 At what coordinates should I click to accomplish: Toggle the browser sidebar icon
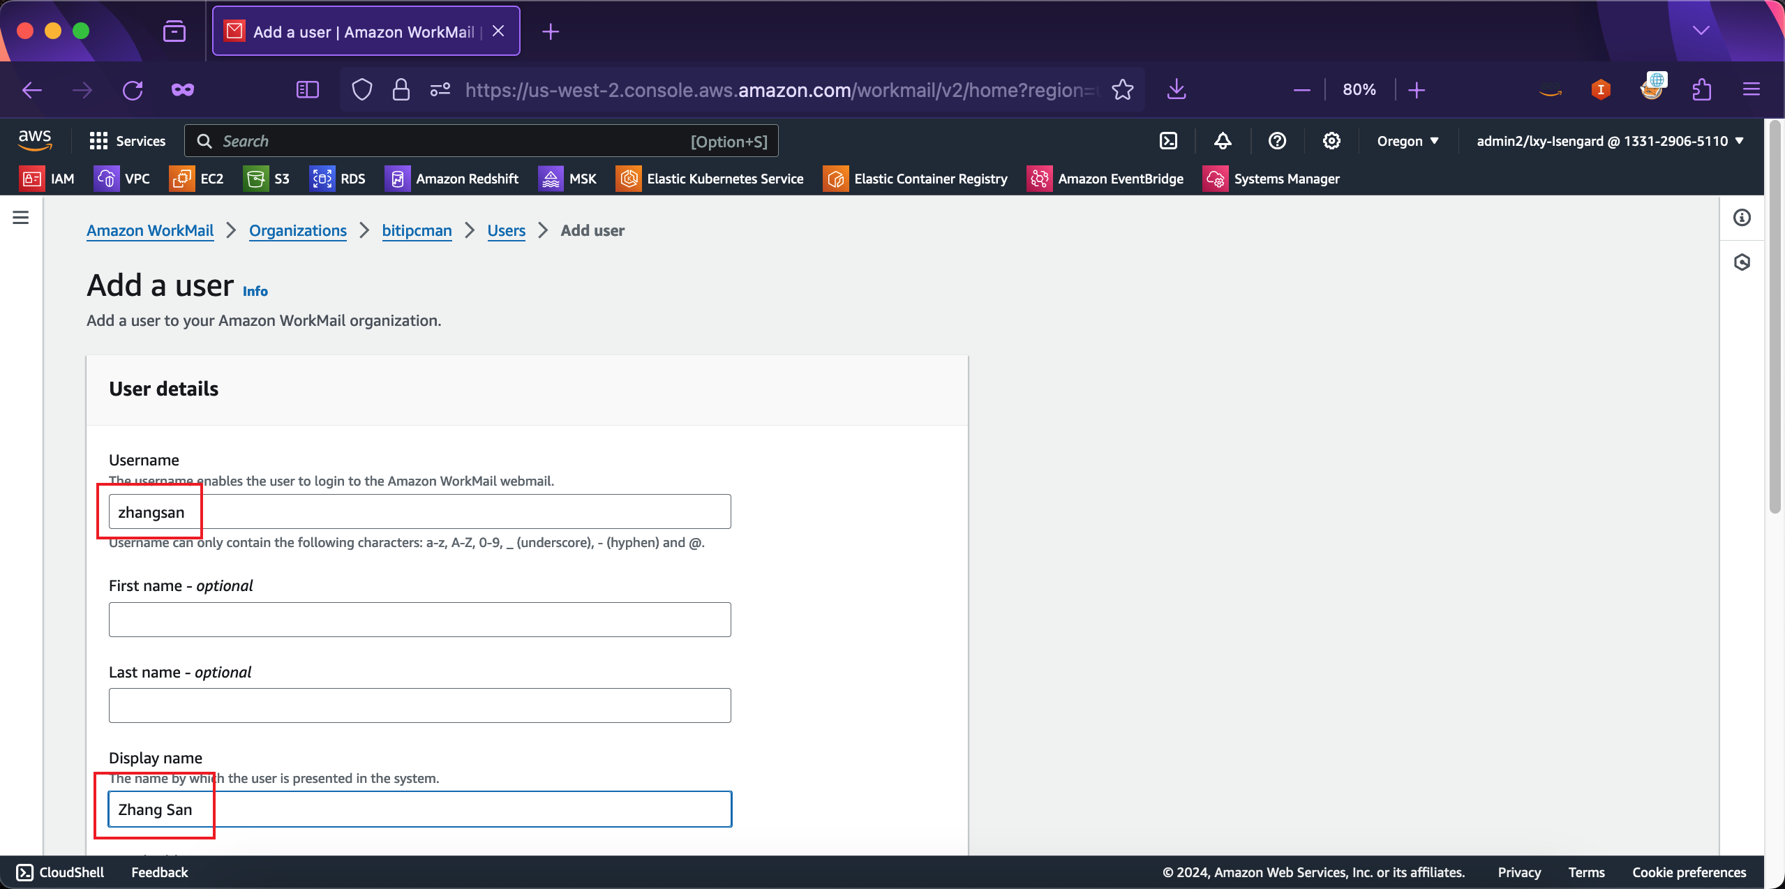308,90
